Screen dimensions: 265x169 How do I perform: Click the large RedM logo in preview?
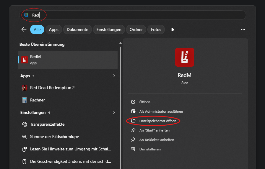[185, 57]
